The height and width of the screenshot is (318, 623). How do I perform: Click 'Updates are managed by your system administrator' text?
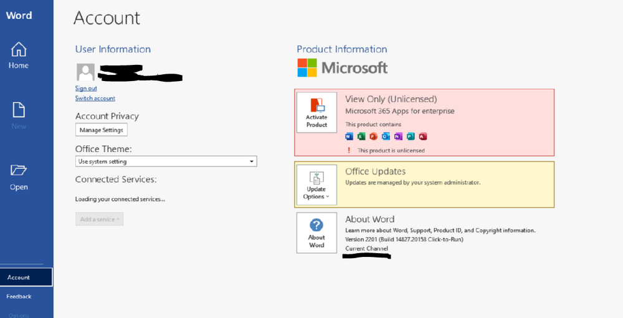[x=413, y=183]
